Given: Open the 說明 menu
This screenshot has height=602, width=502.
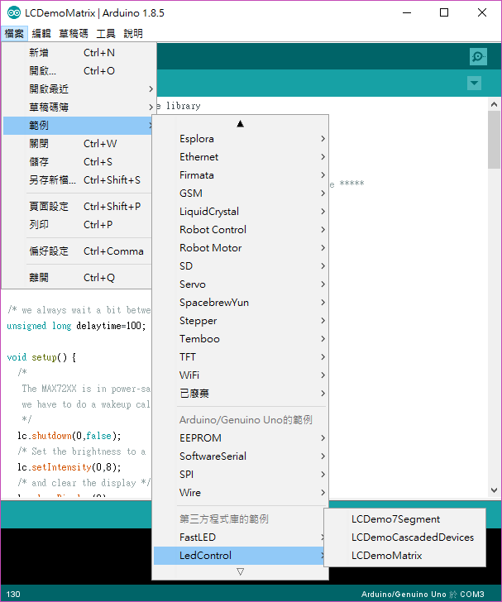Looking at the screenshot, I should coord(133,34).
